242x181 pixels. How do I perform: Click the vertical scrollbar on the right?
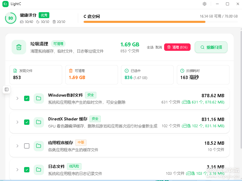[x=241, y=89]
